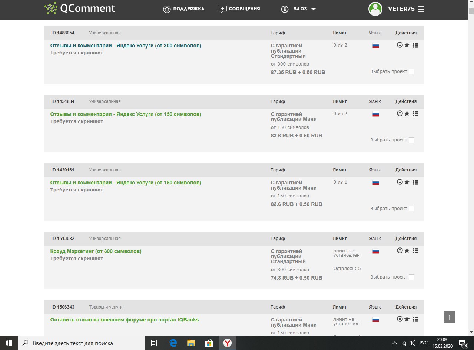474x350 pixels.
Task: Check Выбрать проект for project 1488054
Action: [x=411, y=72]
